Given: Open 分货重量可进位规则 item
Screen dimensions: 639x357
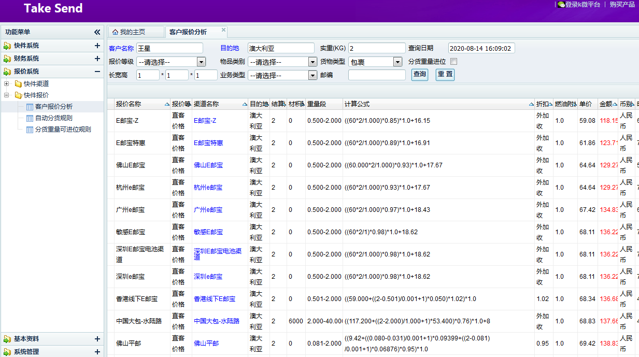Looking at the screenshot, I should tap(63, 130).
